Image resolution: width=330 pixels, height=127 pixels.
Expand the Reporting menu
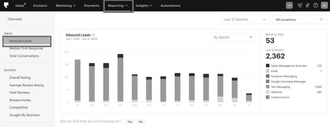(118, 6)
